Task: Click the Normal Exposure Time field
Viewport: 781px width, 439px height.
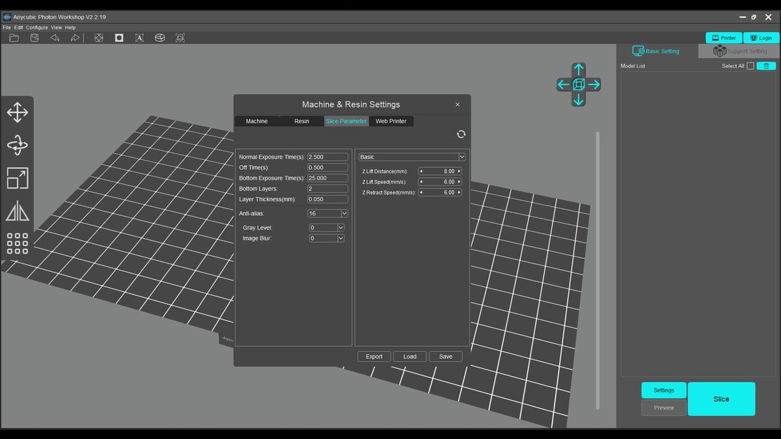Action: [327, 157]
